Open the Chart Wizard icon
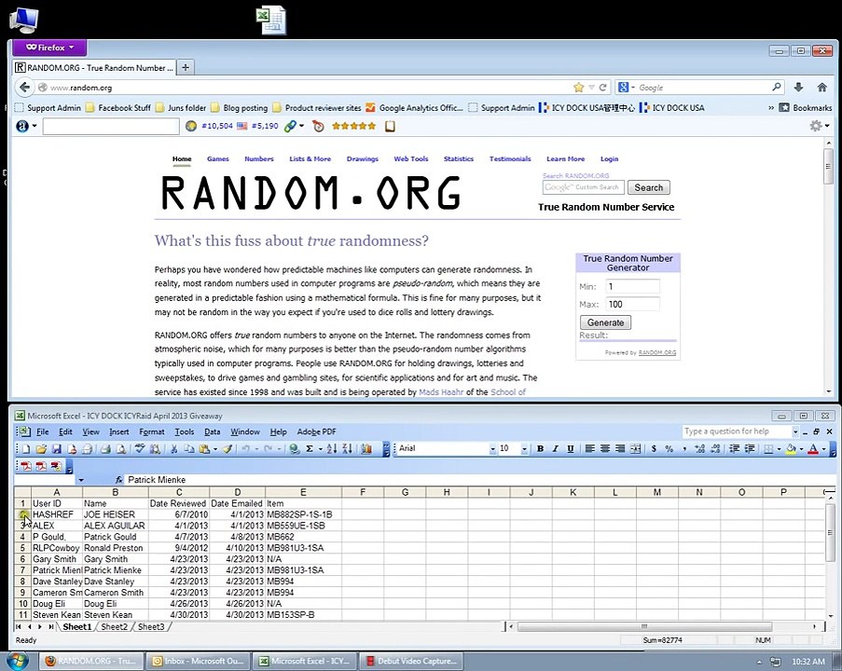The width and height of the screenshot is (842, 671). pos(366,449)
